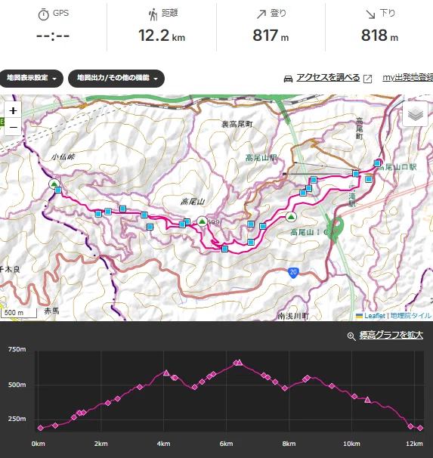Screen dimensions: 433x458
Task: Select the eastern green mountain marker above 高尾山IC
Action: 290,217
